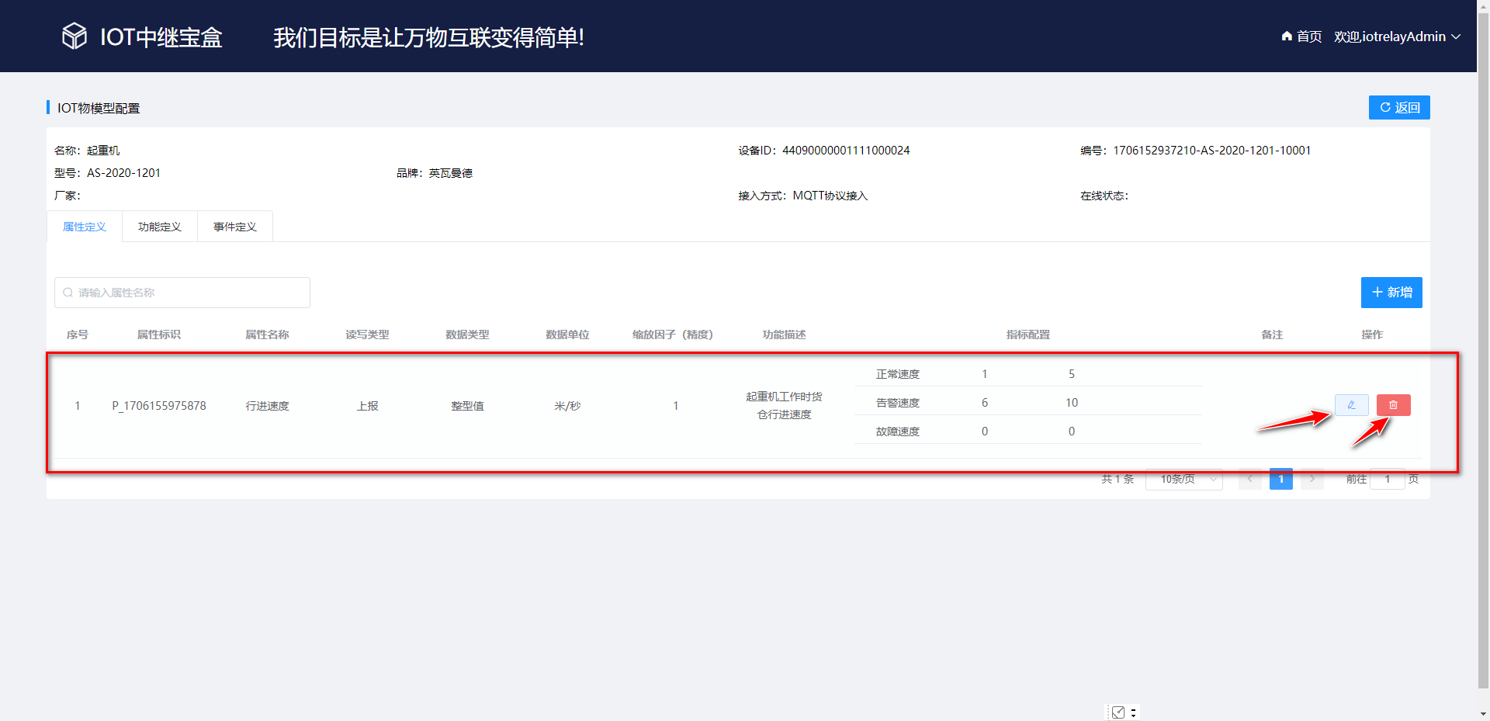Switch to the 事件定义 tab
Viewport: 1490px width, 721px height.
coord(234,226)
